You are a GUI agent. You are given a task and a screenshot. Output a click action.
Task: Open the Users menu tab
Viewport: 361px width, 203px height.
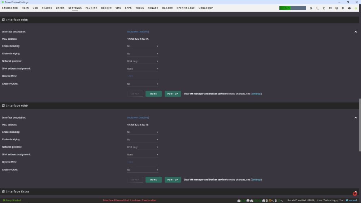(x=60, y=8)
